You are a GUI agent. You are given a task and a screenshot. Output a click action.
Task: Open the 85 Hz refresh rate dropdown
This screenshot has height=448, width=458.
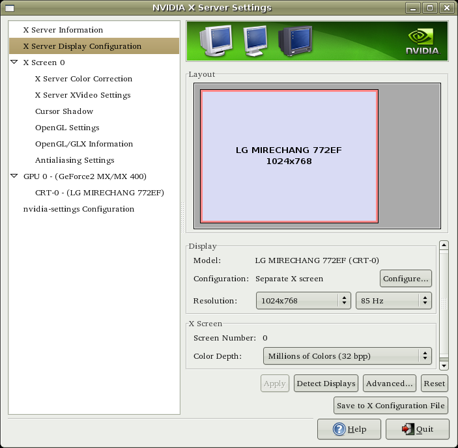394,301
